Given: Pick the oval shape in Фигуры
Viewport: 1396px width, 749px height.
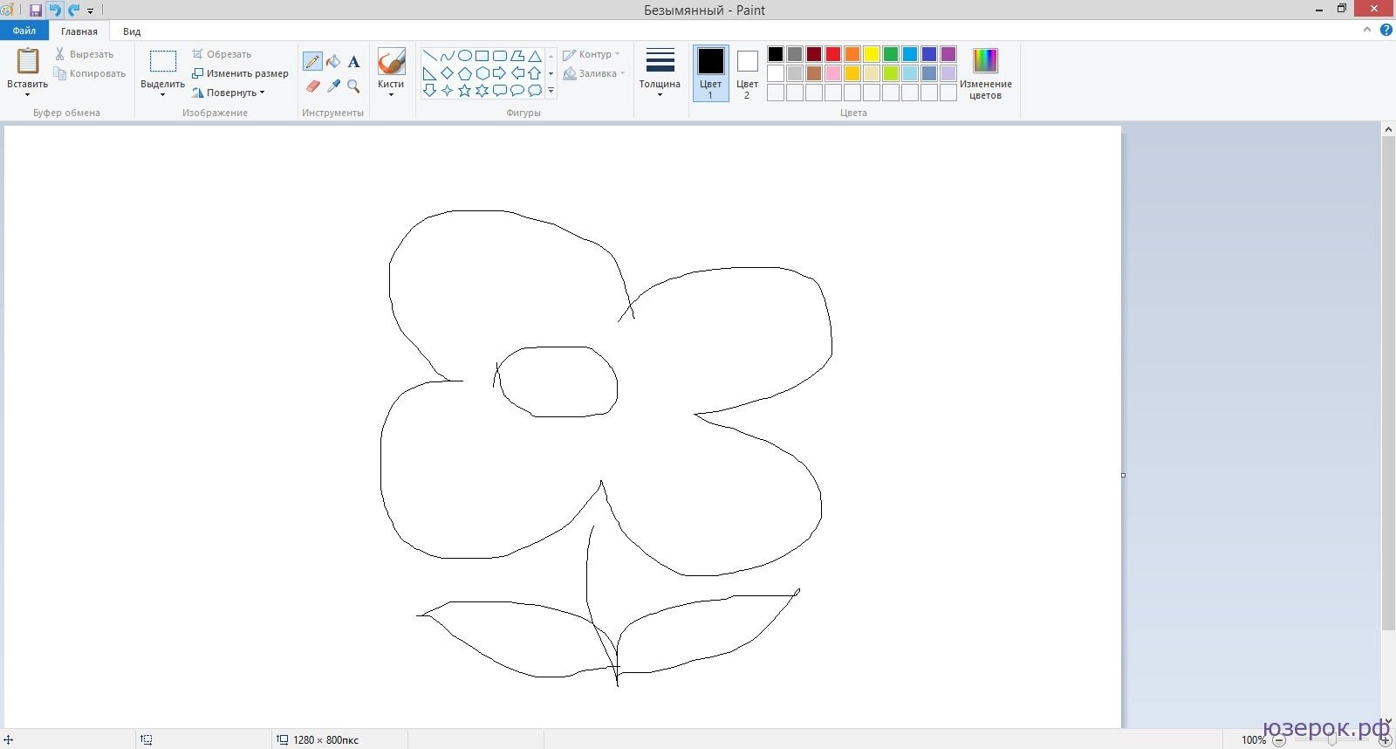Looking at the screenshot, I should pos(464,56).
